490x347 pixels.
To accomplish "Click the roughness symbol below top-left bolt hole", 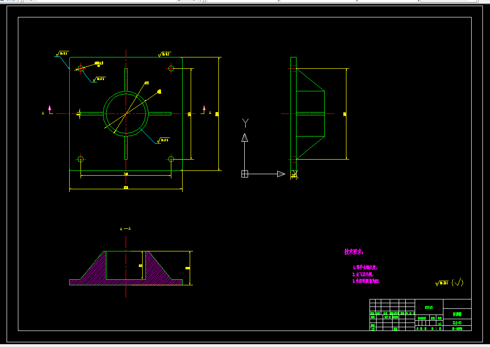I will 100,79.
